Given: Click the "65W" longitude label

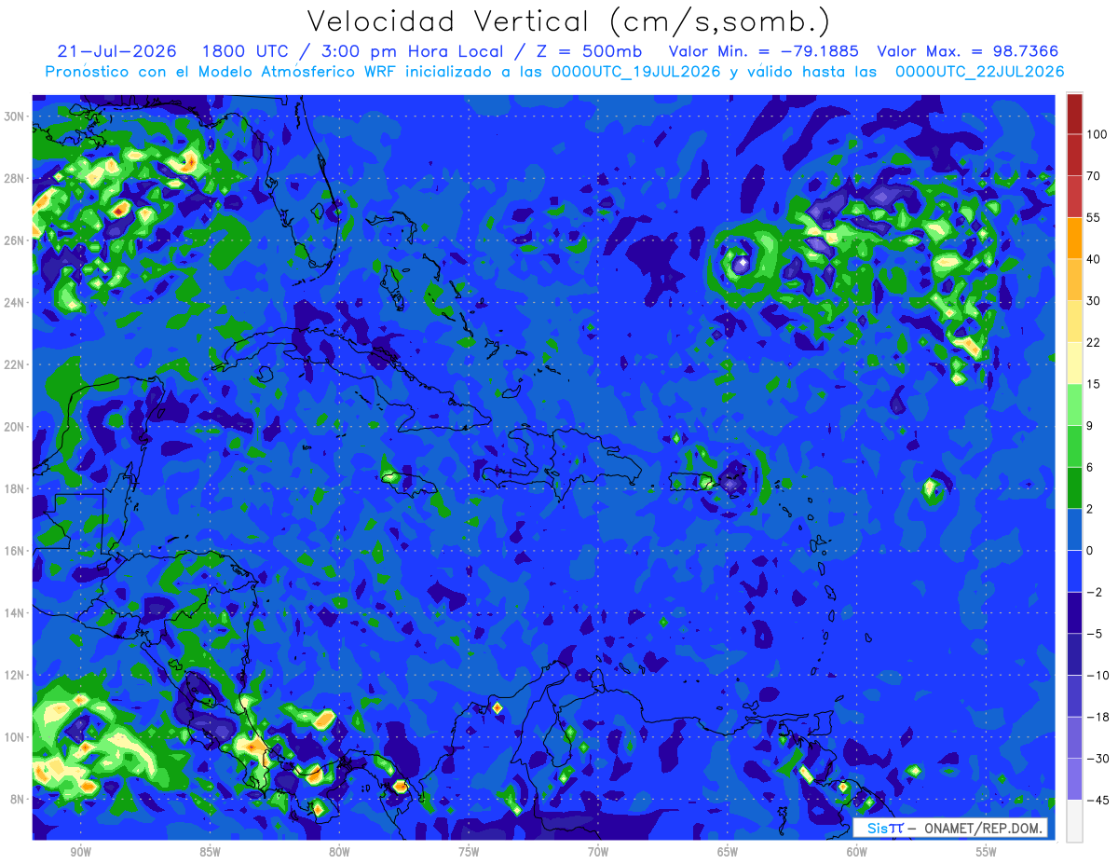Looking at the screenshot, I should coord(728,852).
